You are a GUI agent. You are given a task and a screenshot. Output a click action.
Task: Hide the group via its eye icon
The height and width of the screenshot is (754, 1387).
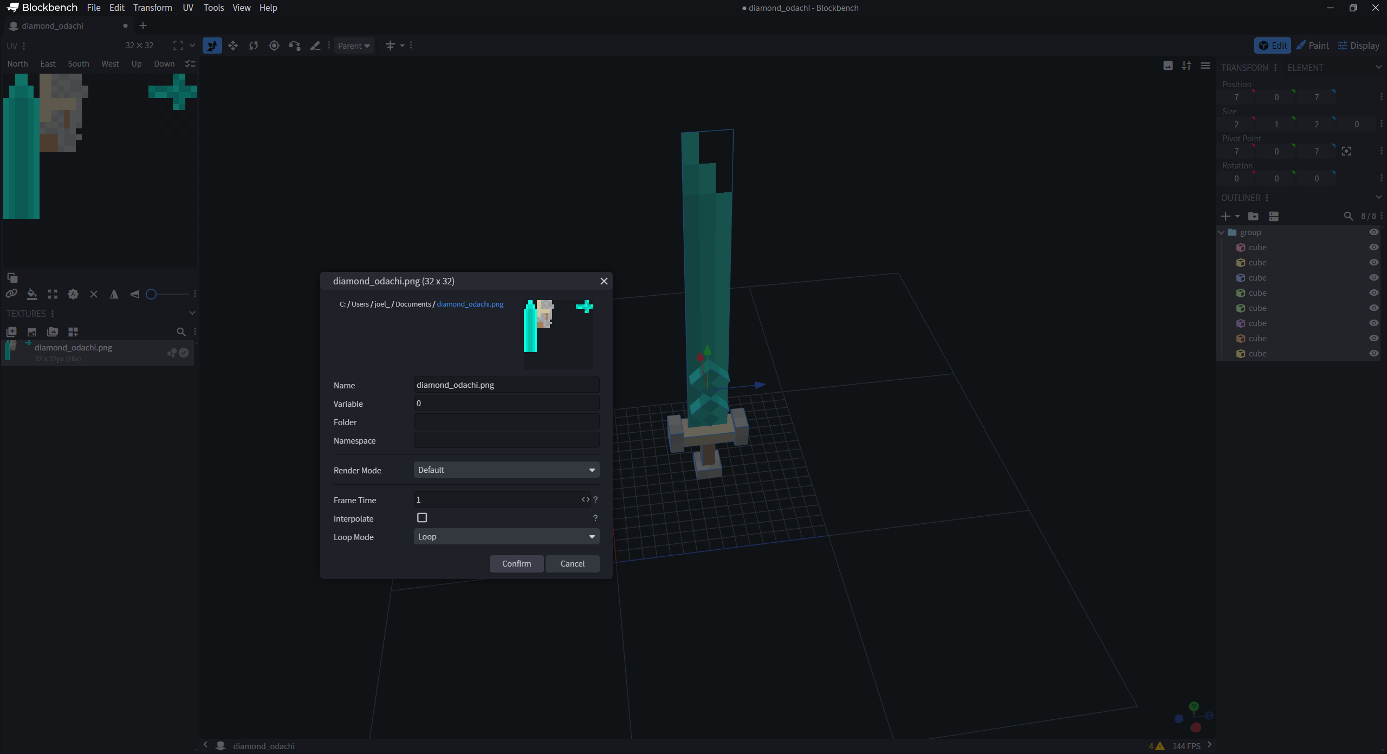click(x=1374, y=232)
